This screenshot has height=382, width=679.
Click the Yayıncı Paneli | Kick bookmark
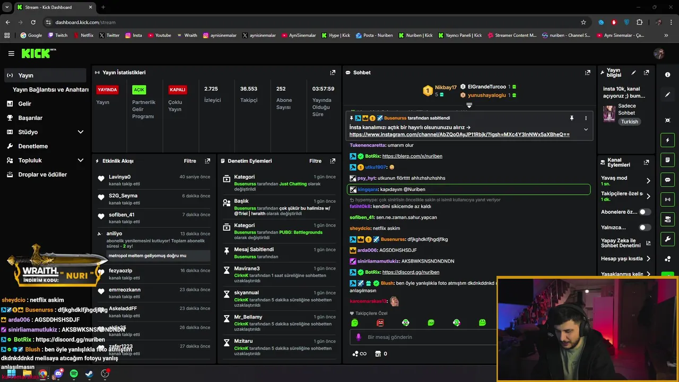pos(460,36)
